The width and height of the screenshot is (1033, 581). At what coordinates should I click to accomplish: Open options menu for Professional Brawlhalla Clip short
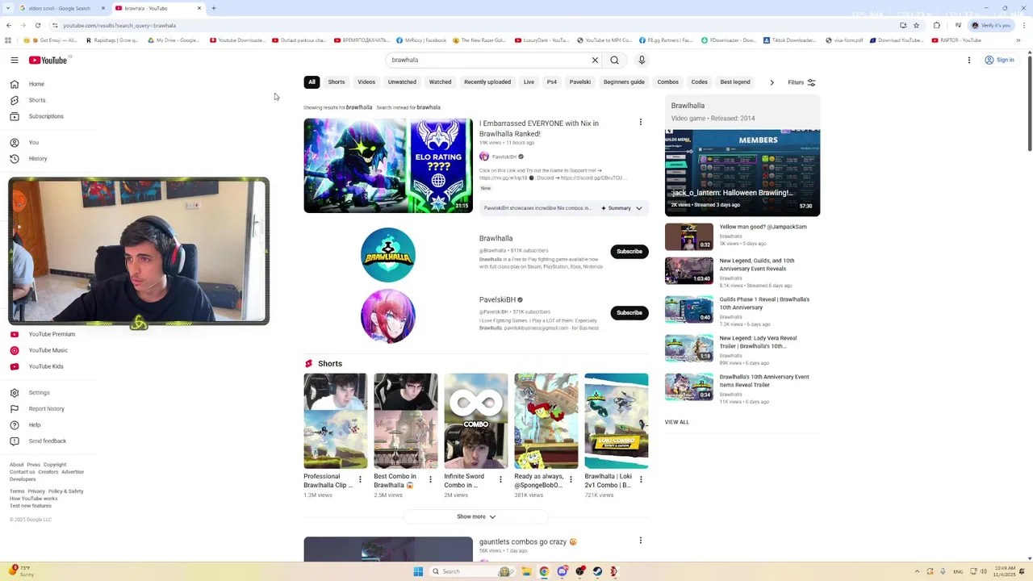tap(360, 479)
